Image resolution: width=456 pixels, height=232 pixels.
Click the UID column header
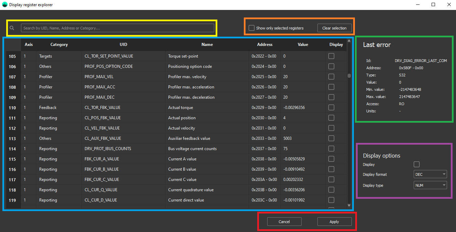tap(123, 45)
